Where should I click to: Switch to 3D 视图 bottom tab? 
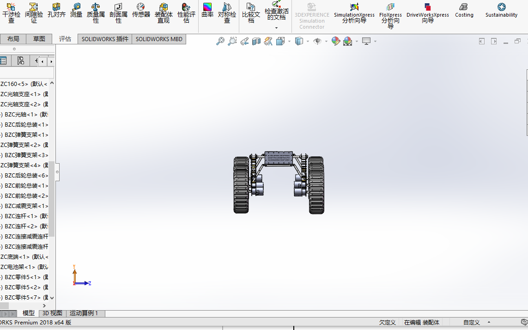coord(52,313)
